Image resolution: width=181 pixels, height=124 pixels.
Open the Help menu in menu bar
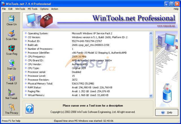(x=176, y=9)
